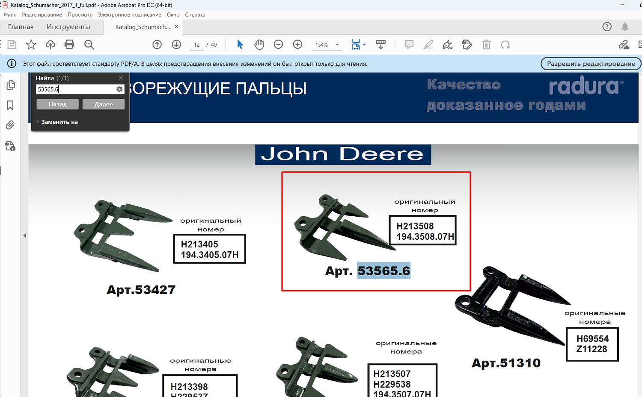The image size is (642, 397).
Task: Click the Арт.53427 label
Action: click(x=141, y=290)
